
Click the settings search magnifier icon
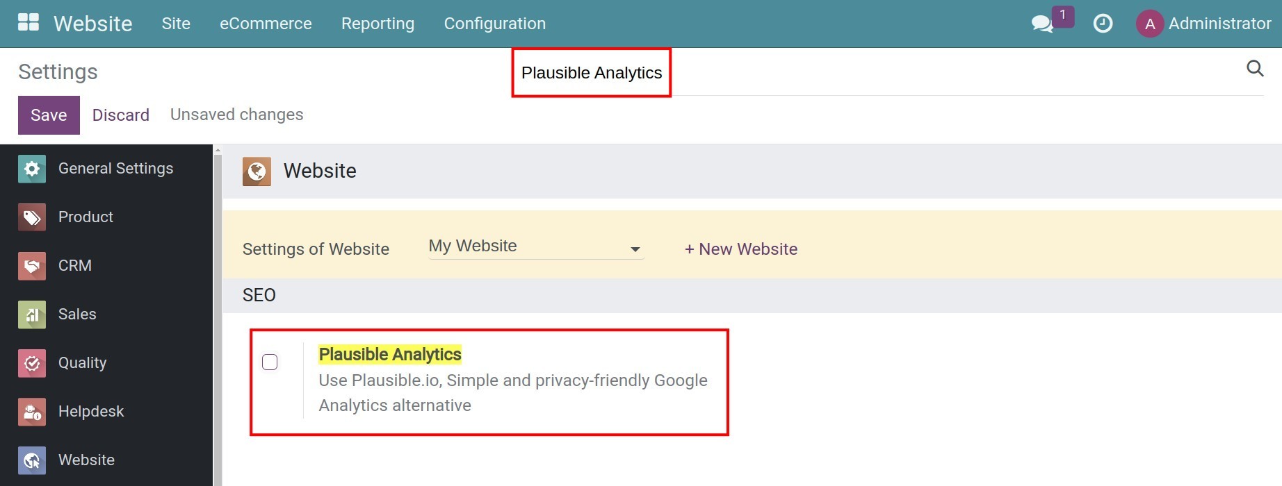point(1255,68)
